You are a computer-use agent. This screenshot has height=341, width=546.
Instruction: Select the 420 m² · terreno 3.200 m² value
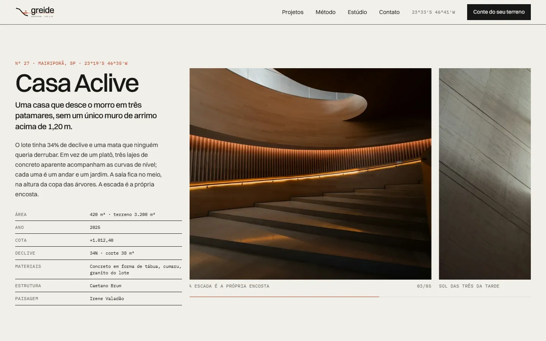coord(122,214)
